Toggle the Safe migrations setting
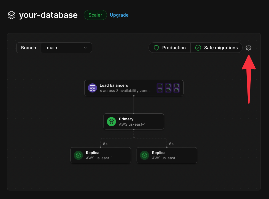Screen dimensions: 269x199 coord(216,47)
